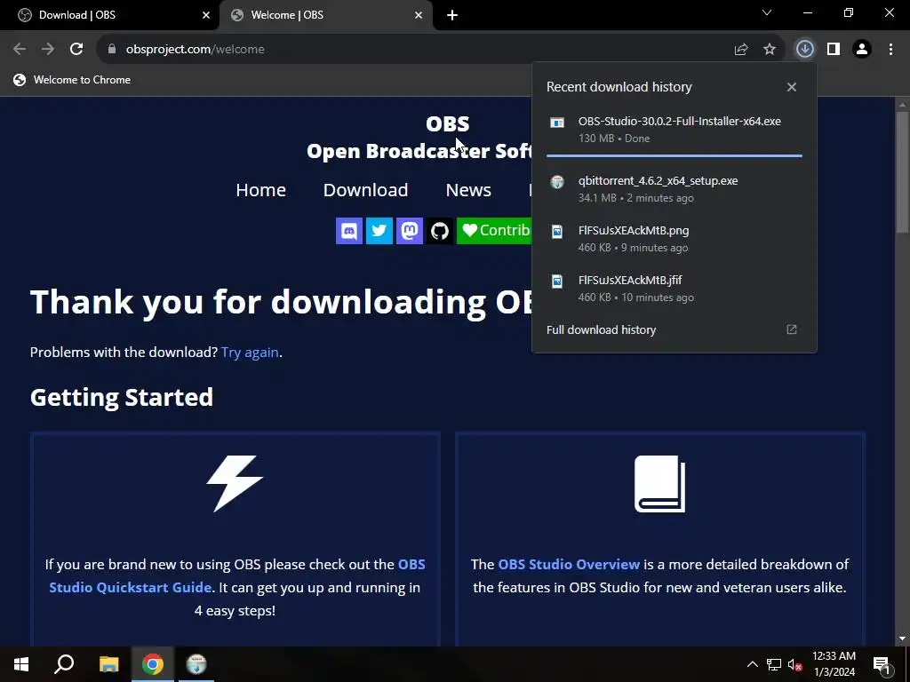
Task: Go forward with the arrow button
Action: coord(48,50)
